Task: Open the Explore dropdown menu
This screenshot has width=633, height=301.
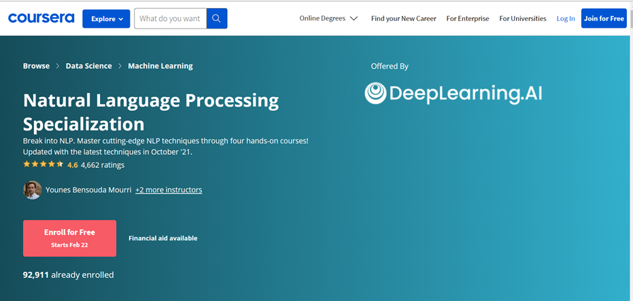Action: pos(106,18)
